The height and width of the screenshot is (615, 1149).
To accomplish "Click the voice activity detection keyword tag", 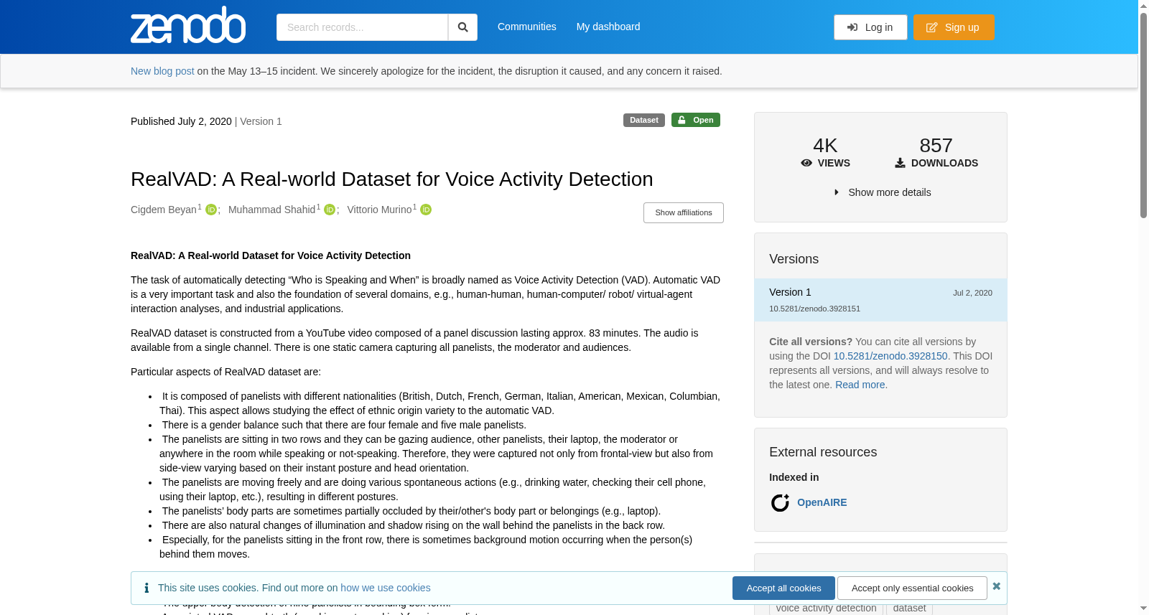I will pyautogui.click(x=826, y=608).
